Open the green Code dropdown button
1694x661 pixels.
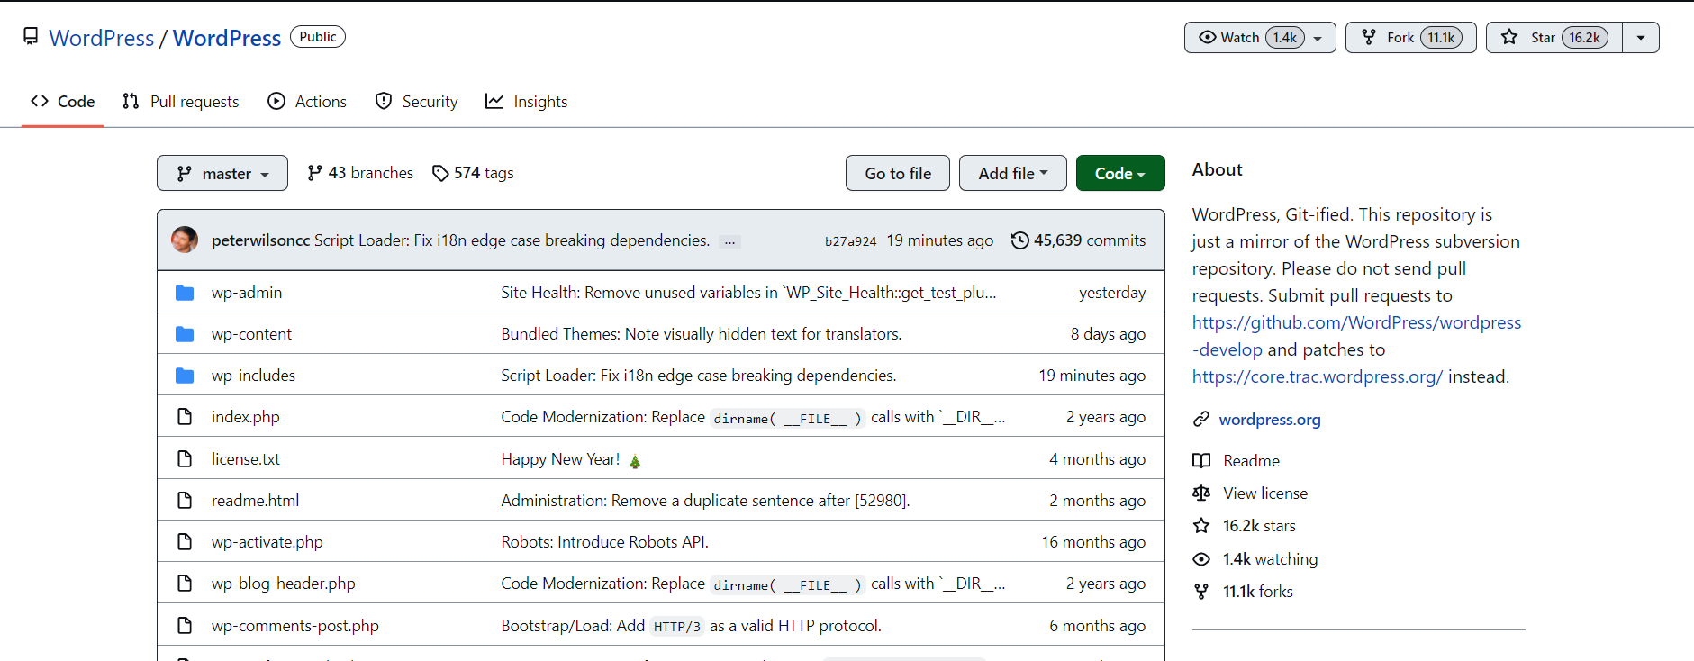pos(1120,173)
